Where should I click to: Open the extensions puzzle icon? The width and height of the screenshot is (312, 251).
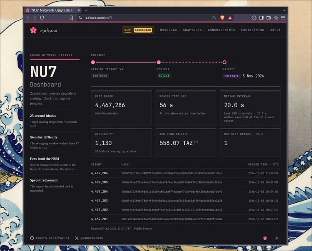click(x=254, y=18)
